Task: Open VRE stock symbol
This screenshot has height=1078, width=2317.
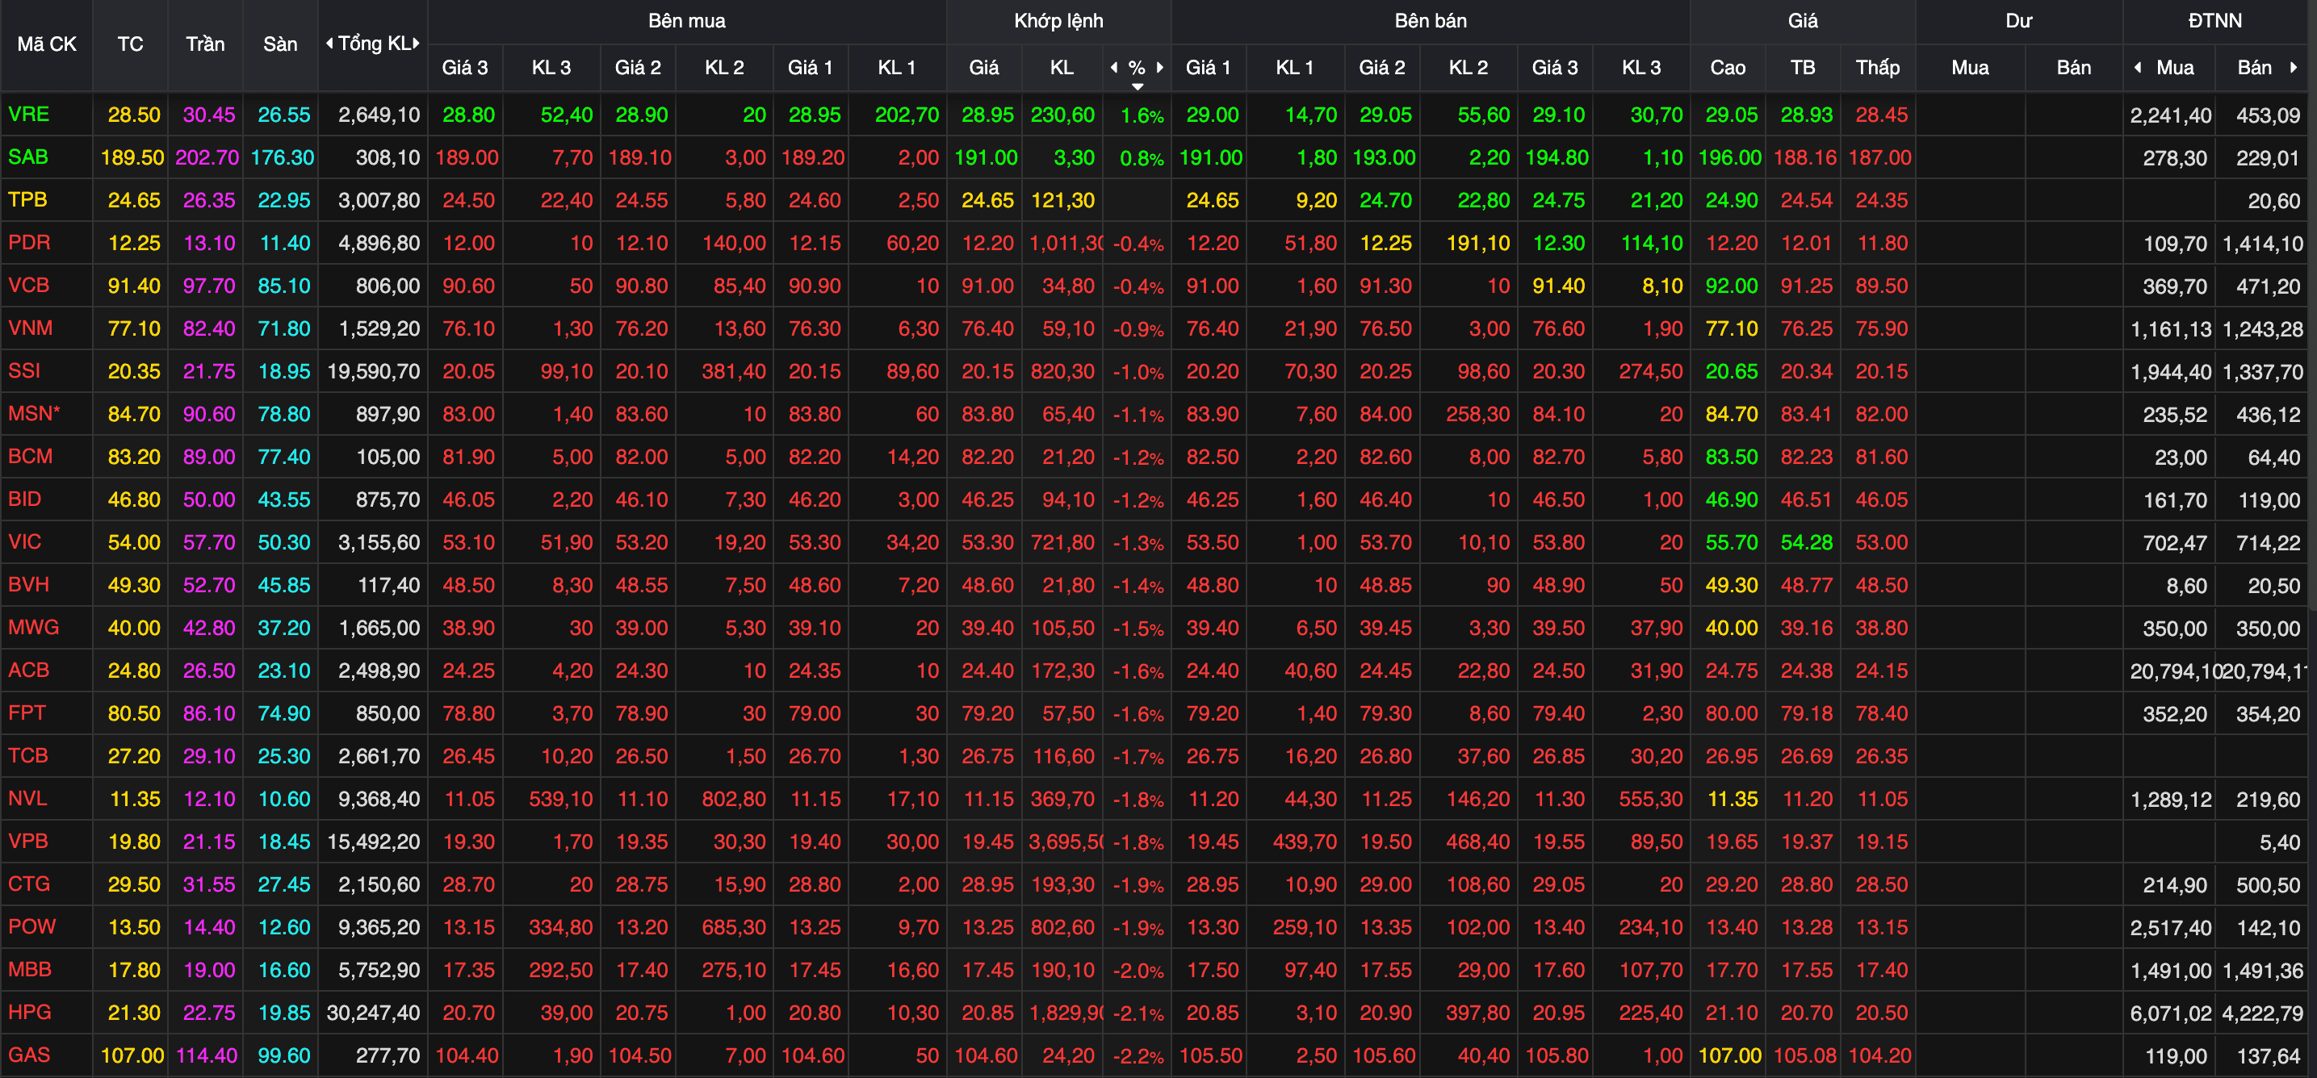Action: (x=29, y=115)
